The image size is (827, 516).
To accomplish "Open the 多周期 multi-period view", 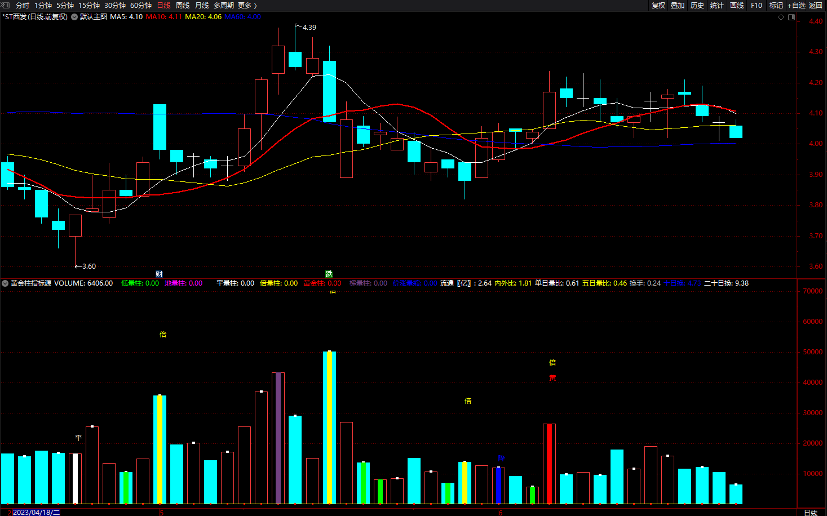I will [223, 6].
